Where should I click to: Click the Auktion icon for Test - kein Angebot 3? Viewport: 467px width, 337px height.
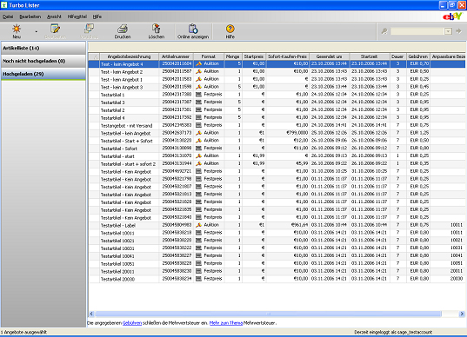[198, 87]
